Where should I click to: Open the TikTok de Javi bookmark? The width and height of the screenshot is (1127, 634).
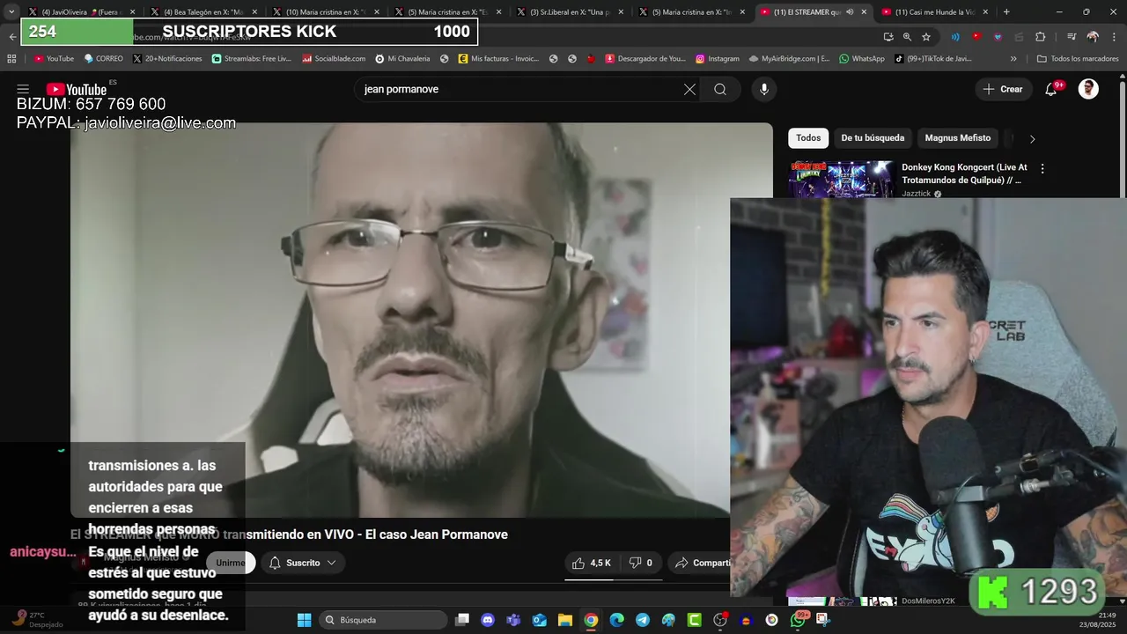933,59
